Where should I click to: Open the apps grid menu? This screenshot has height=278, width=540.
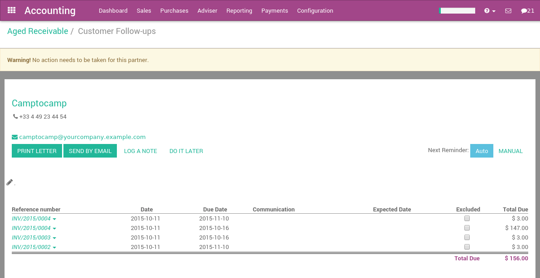pos(11,10)
